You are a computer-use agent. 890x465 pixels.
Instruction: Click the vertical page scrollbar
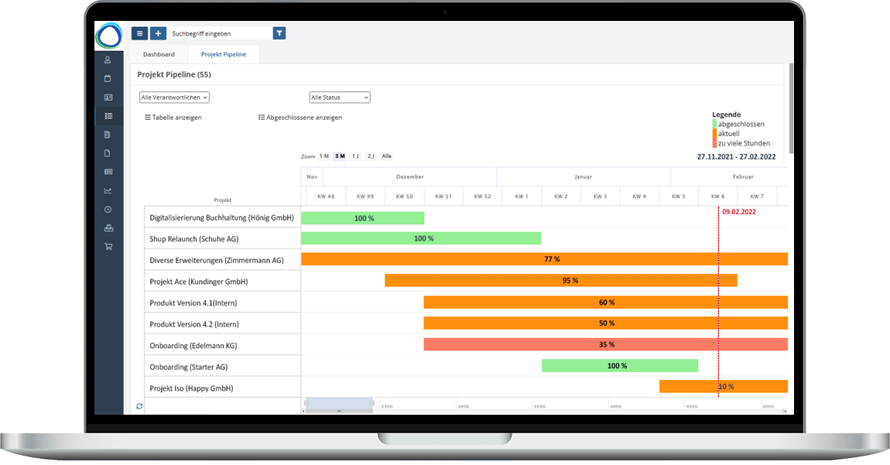click(791, 108)
